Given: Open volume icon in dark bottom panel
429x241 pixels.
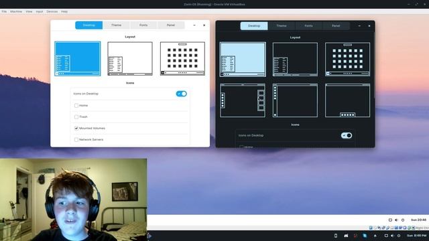Looking at the screenshot, I should click(392, 236).
